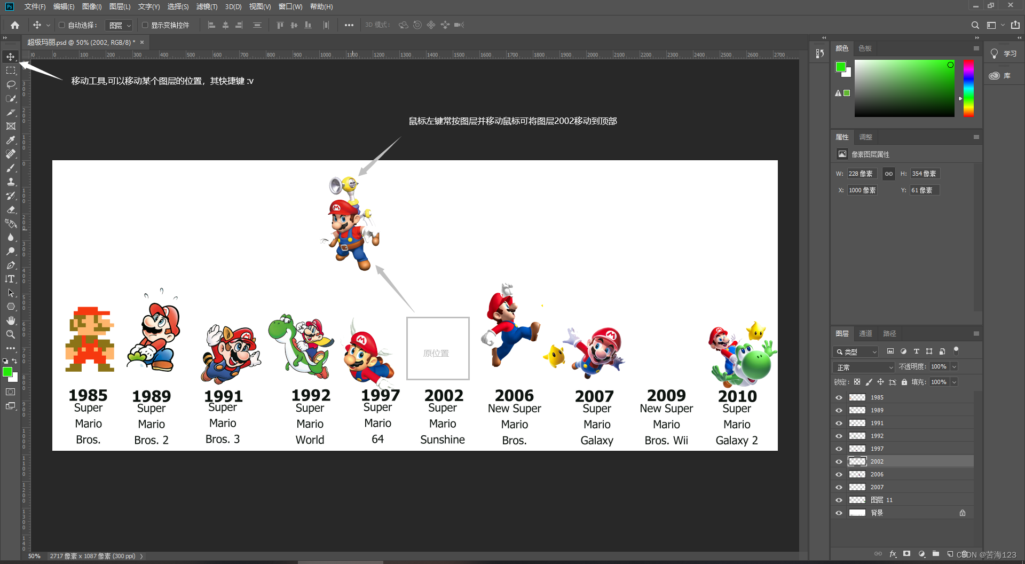Click the W width input field
1025x564 pixels.
point(862,174)
